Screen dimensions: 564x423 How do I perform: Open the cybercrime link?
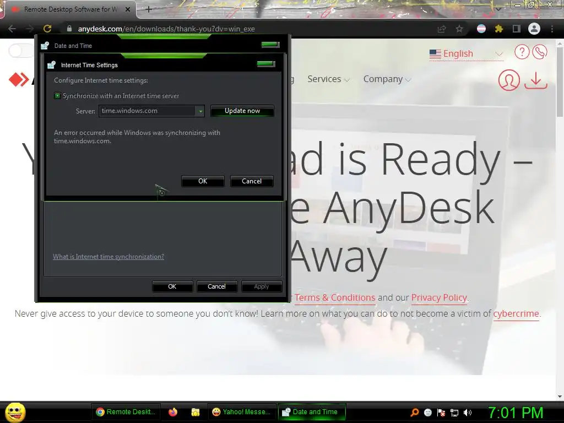coord(516,313)
